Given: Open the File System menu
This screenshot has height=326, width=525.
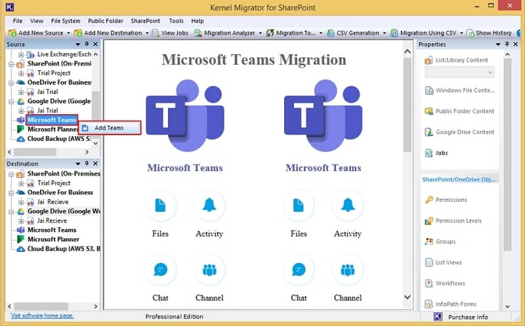Looking at the screenshot, I should (66, 21).
